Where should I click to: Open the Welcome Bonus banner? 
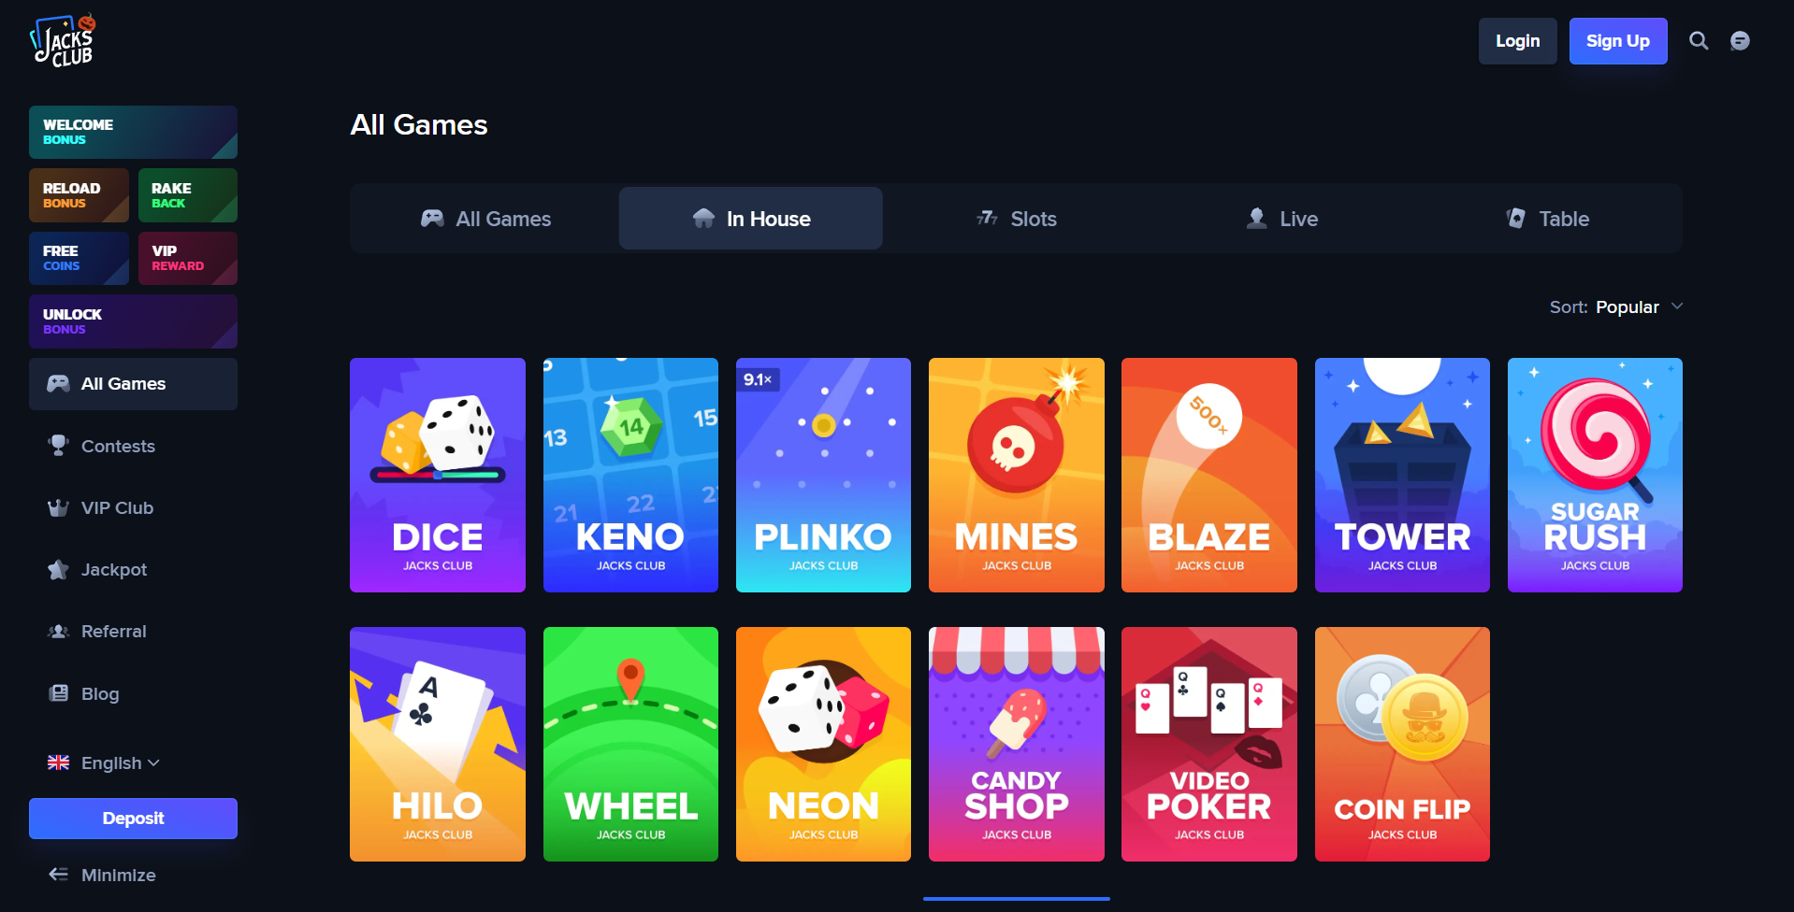click(x=133, y=132)
